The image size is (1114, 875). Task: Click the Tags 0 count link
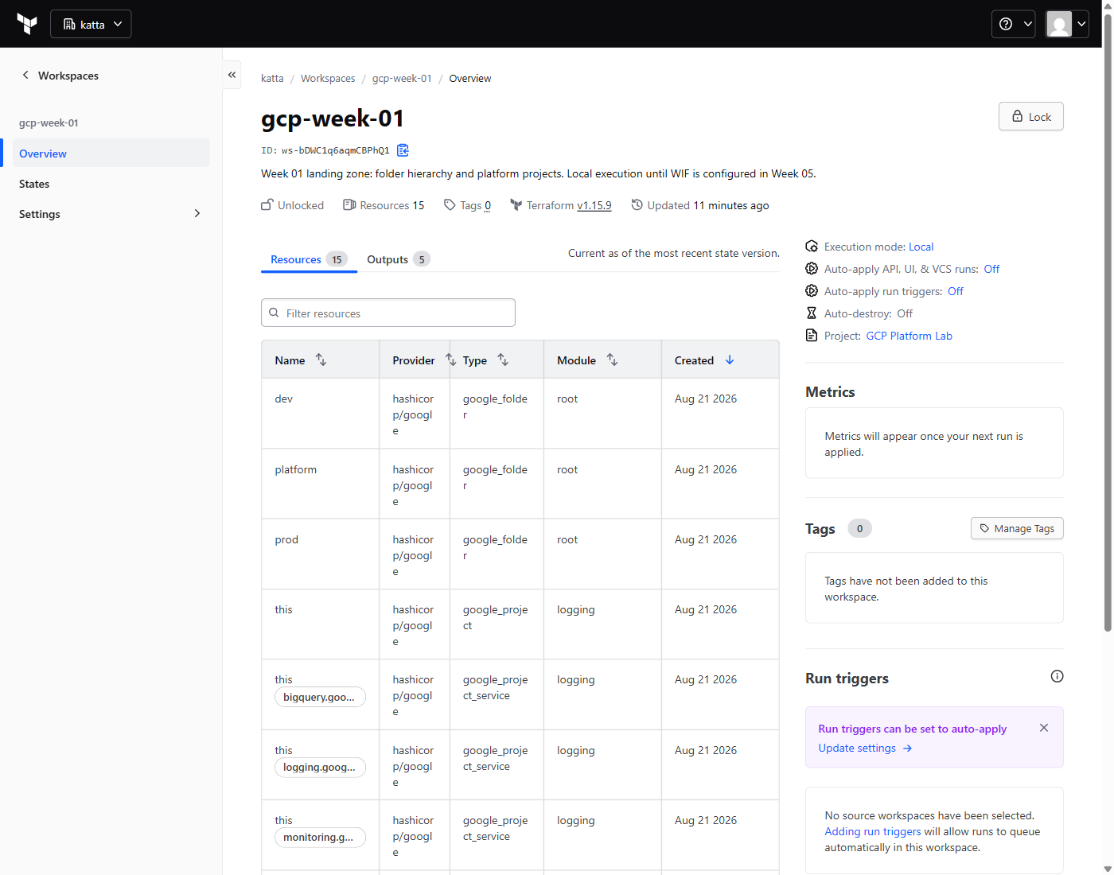tap(488, 205)
